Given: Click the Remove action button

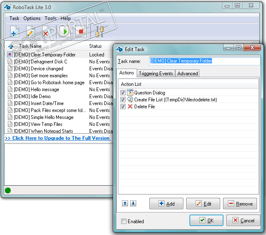Looking at the screenshot, I should [x=240, y=204].
